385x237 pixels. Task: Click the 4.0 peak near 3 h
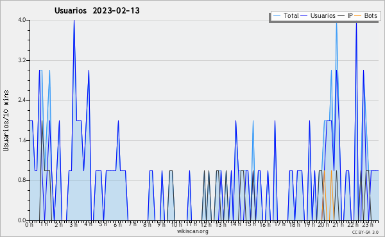click(74, 20)
